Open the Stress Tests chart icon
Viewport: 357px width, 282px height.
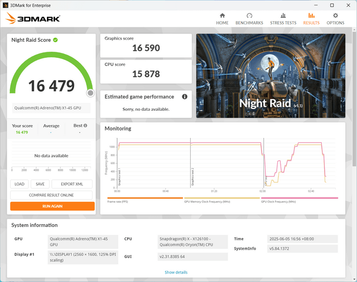click(283, 16)
